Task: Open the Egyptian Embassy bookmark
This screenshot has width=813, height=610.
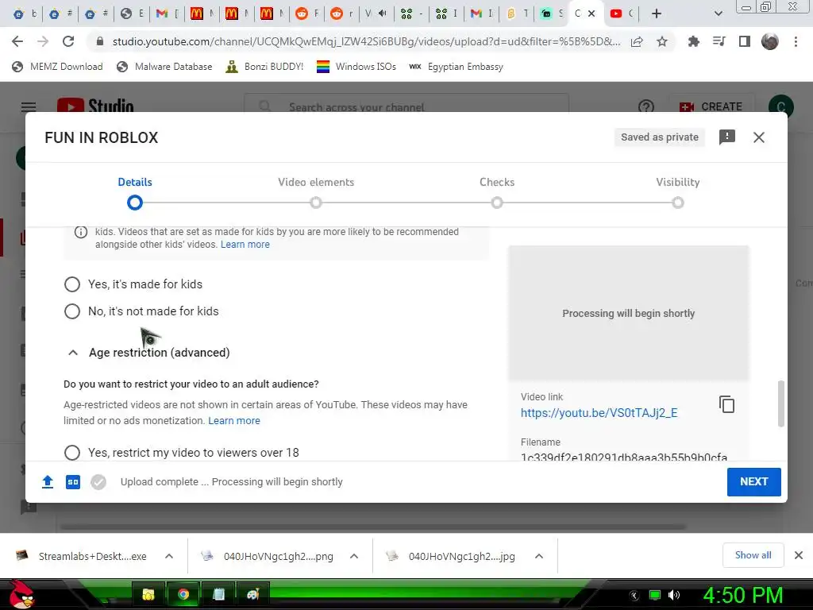Action: coord(456,67)
